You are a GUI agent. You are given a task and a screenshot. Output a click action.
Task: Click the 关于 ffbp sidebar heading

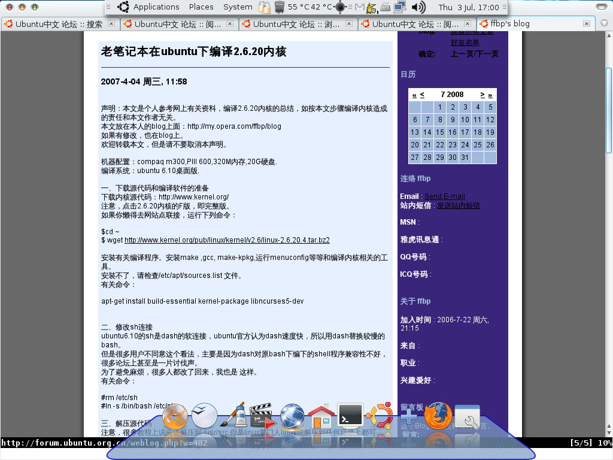point(415,301)
